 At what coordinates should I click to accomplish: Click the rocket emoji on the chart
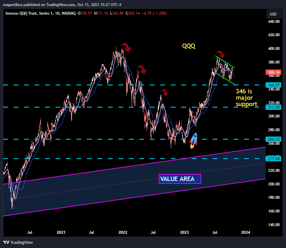193,141
